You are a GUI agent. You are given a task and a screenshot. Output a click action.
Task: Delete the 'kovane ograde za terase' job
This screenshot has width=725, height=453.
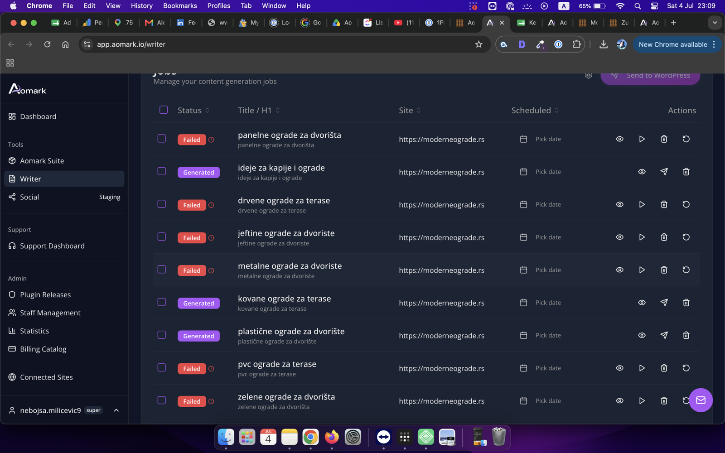coord(686,303)
